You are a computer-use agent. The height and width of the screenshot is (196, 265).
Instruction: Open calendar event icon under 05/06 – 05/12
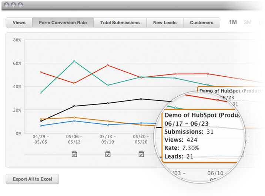click(x=74, y=154)
